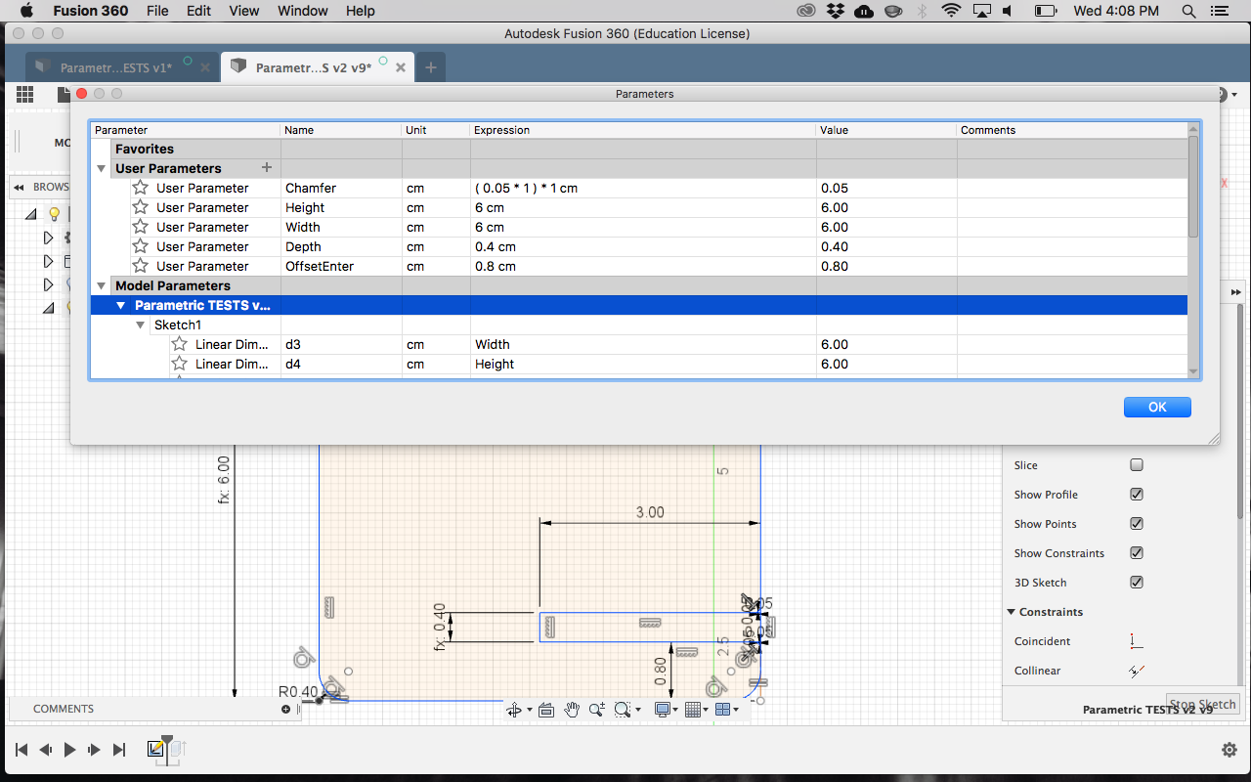Collapse the Parametric TESTS row
The width and height of the screenshot is (1251, 782).
[121, 305]
